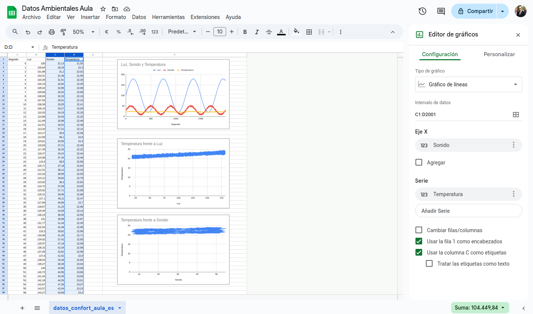Viewport: 533px width, 314px height.
Task: Uncheck Usar la fila 1 como encabezados
Action: tap(419, 241)
